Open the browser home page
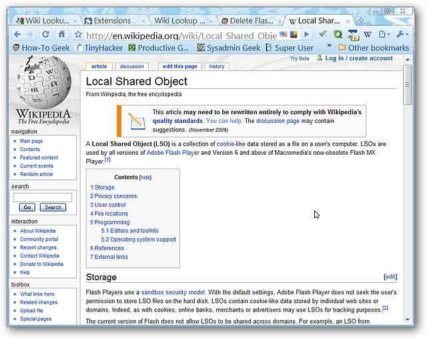The width and height of the screenshot is (427, 339). coord(62,34)
